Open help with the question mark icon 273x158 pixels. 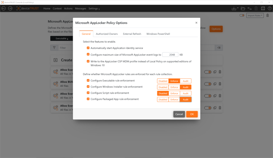pyautogui.click(x=269, y=8)
